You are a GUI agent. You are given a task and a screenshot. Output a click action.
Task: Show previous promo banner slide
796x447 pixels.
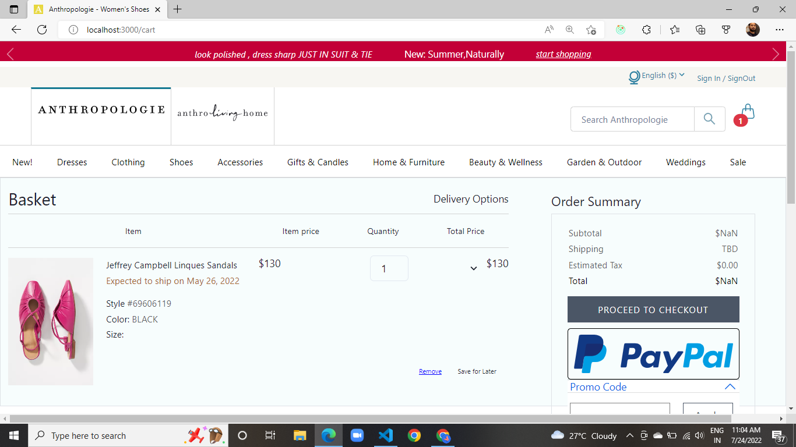click(10, 54)
